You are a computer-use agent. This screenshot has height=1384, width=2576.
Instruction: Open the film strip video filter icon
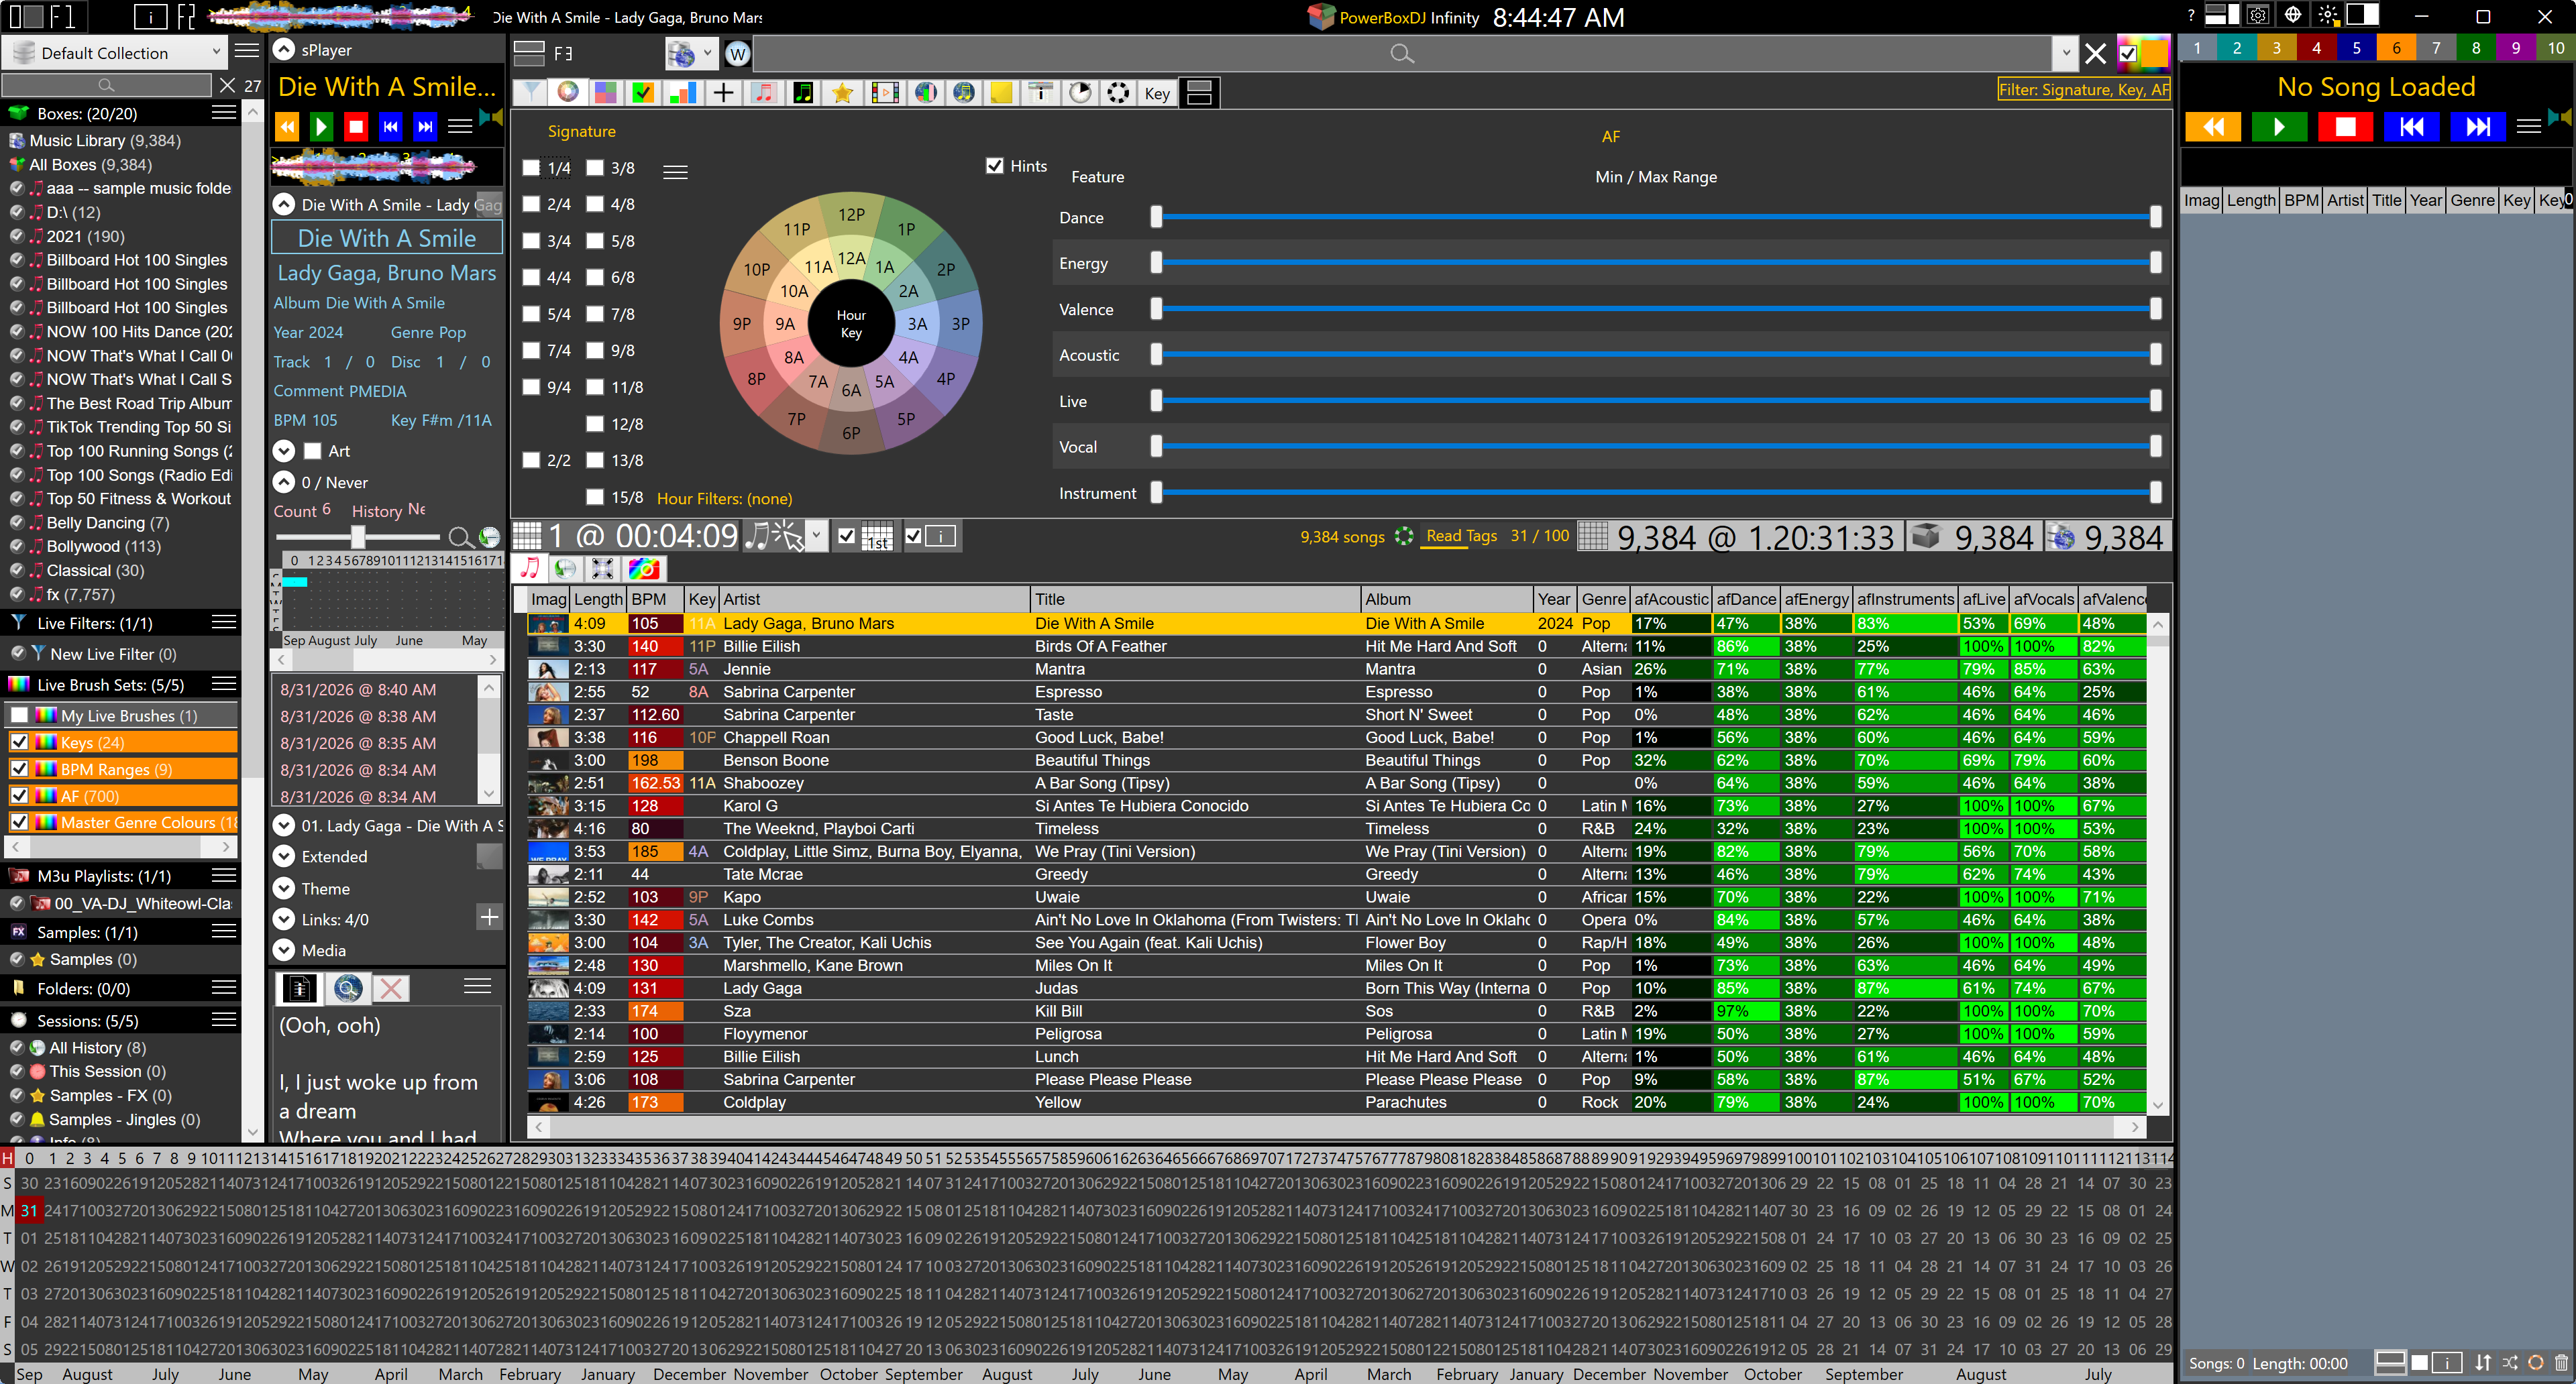[884, 93]
